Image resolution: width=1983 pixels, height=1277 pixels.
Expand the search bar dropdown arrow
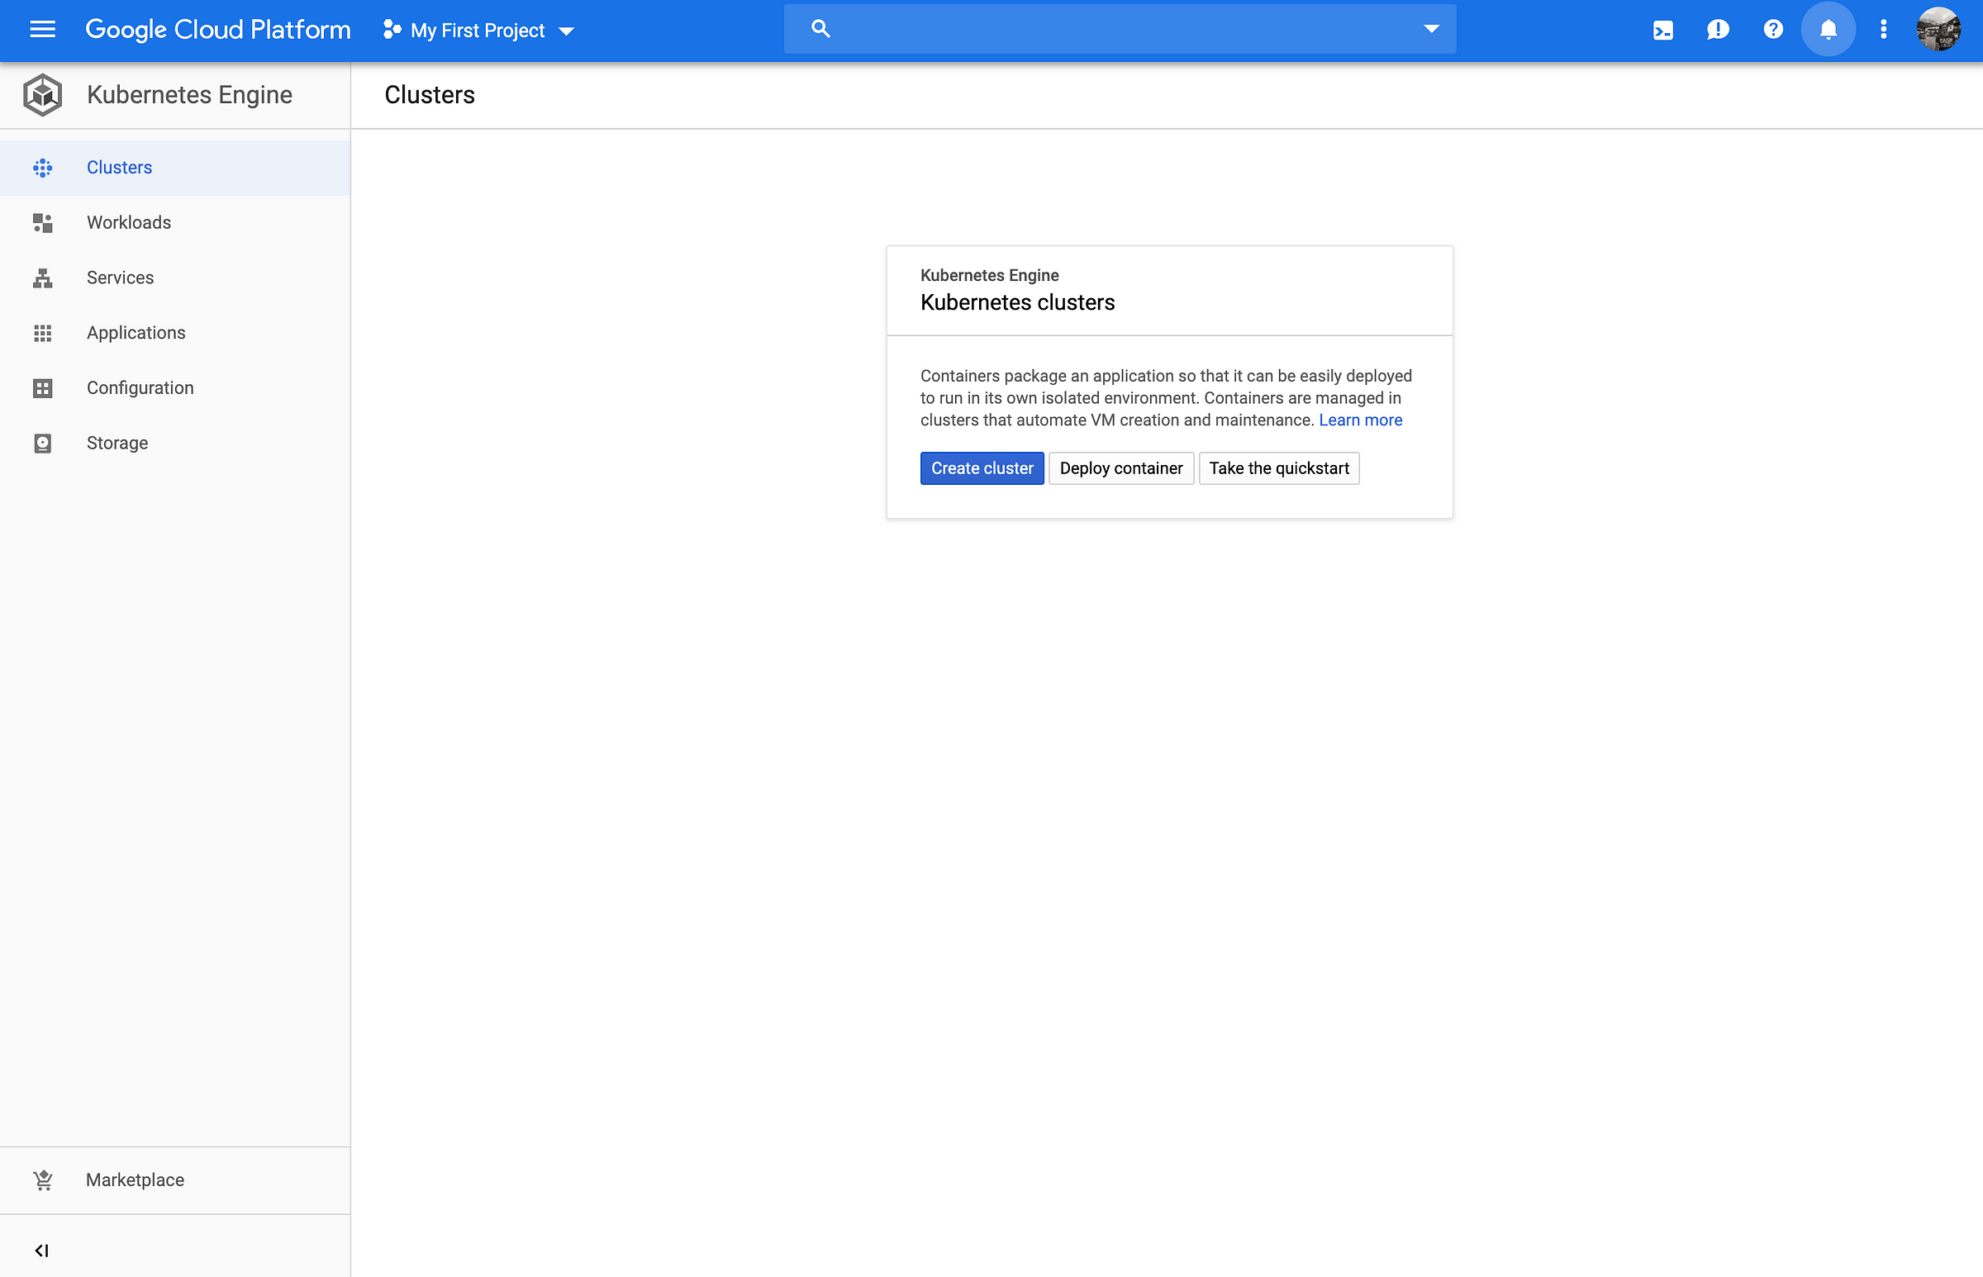click(1431, 29)
